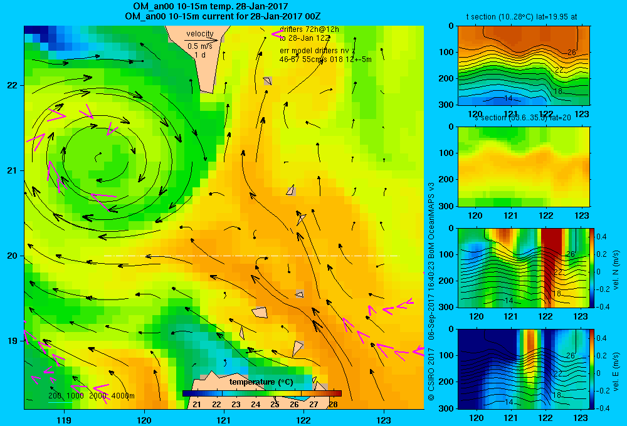
Task: Click longitude axis label '121' on main map
Action: (x=224, y=420)
